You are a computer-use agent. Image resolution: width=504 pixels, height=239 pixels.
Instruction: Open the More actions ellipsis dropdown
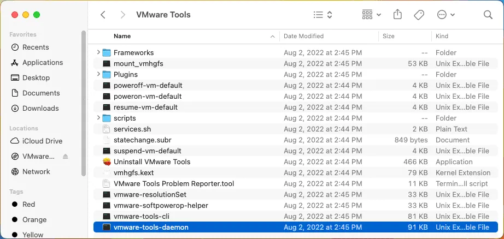(x=447, y=15)
